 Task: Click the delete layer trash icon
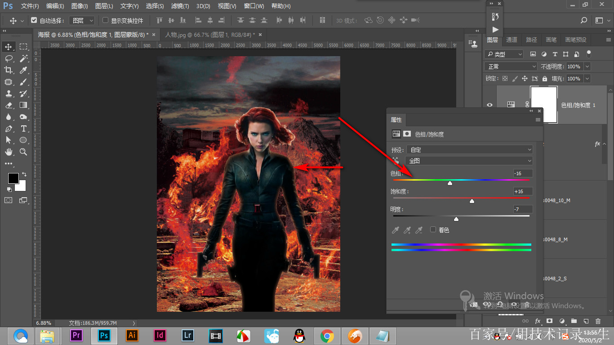(598, 321)
